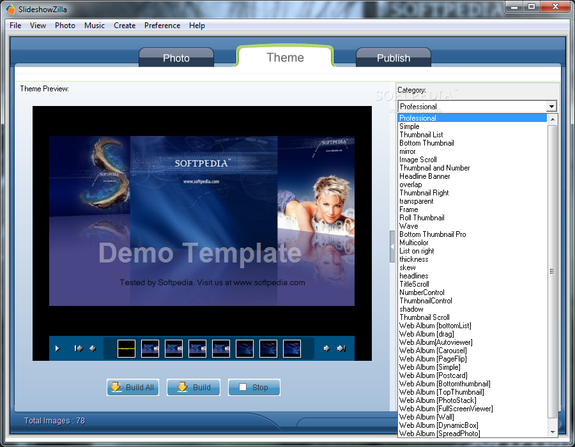Select TitleScroll option in list

[x=472, y=284]
